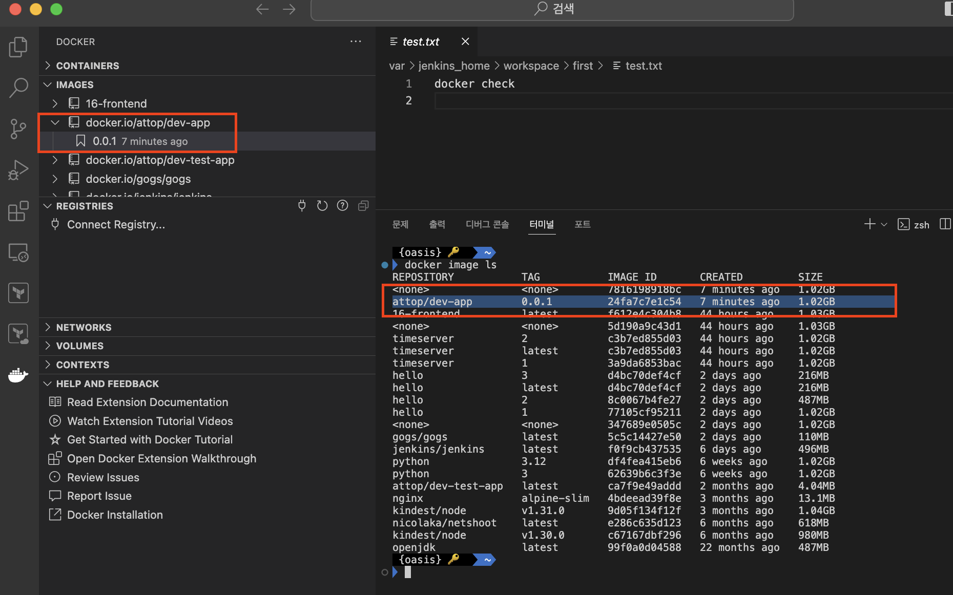Open the Docker view whale icon
This screenshot has height=595, width=953.
[18, 375]
